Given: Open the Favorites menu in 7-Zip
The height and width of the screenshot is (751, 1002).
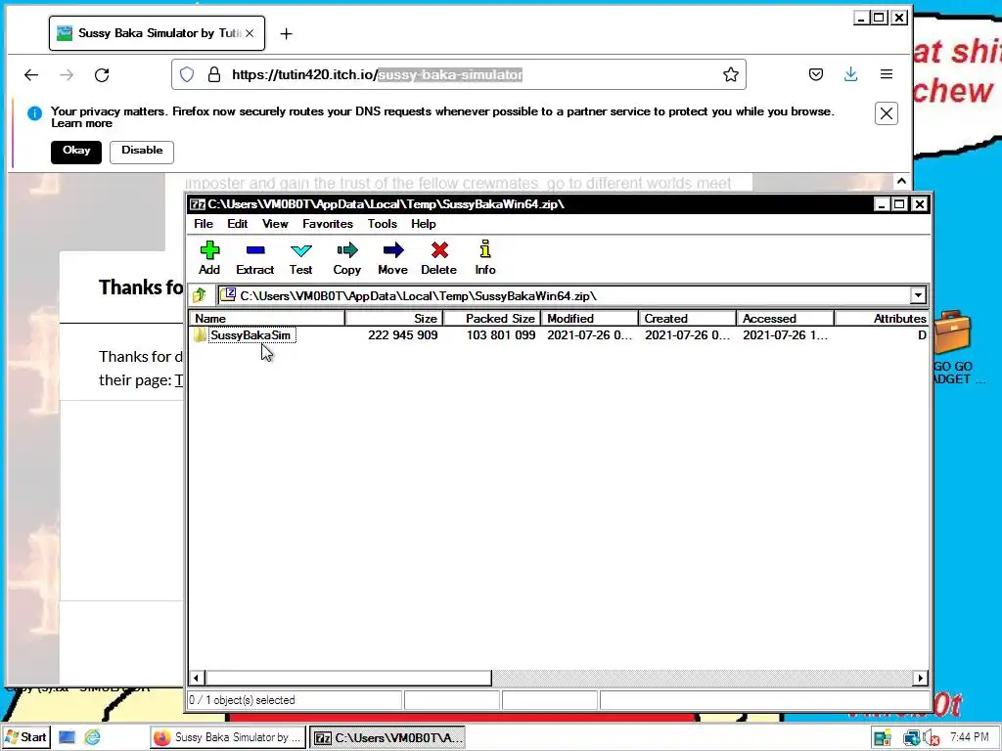Looking at the screenshot, I should 328,224.
